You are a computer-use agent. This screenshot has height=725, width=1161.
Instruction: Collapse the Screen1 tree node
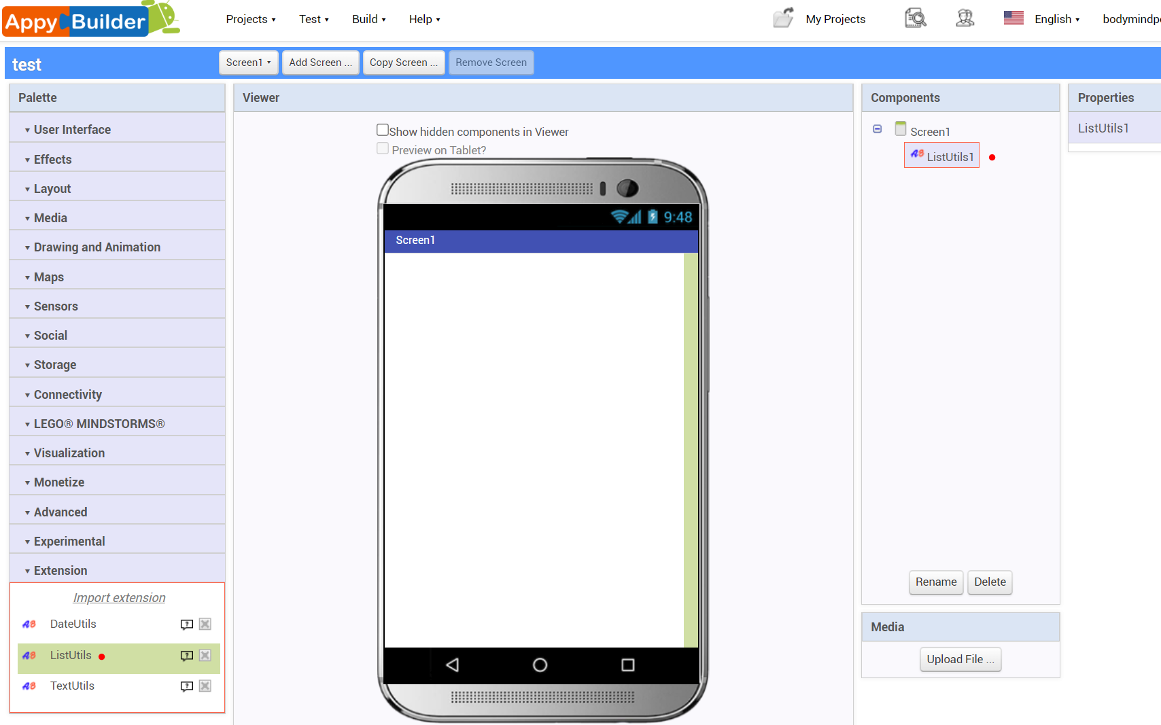(878, 129)
